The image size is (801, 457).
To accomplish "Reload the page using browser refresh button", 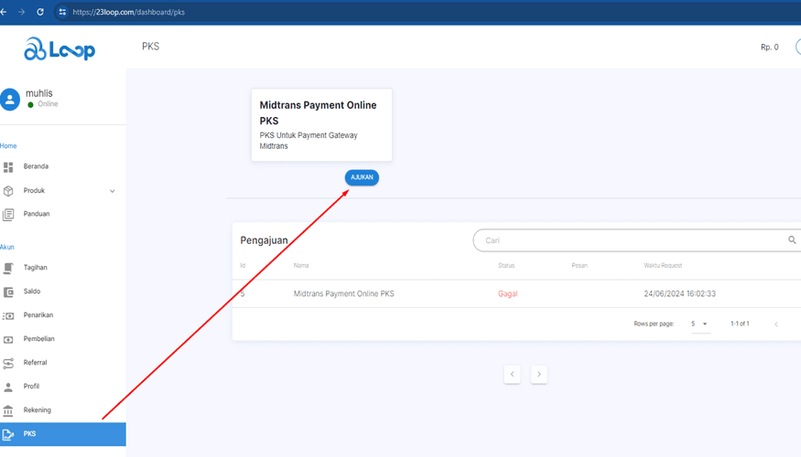I will [x=40, y=12].
